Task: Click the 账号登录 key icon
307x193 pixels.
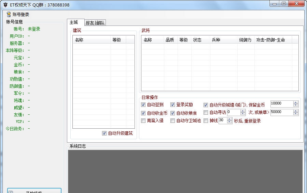Action: (9, 14)
